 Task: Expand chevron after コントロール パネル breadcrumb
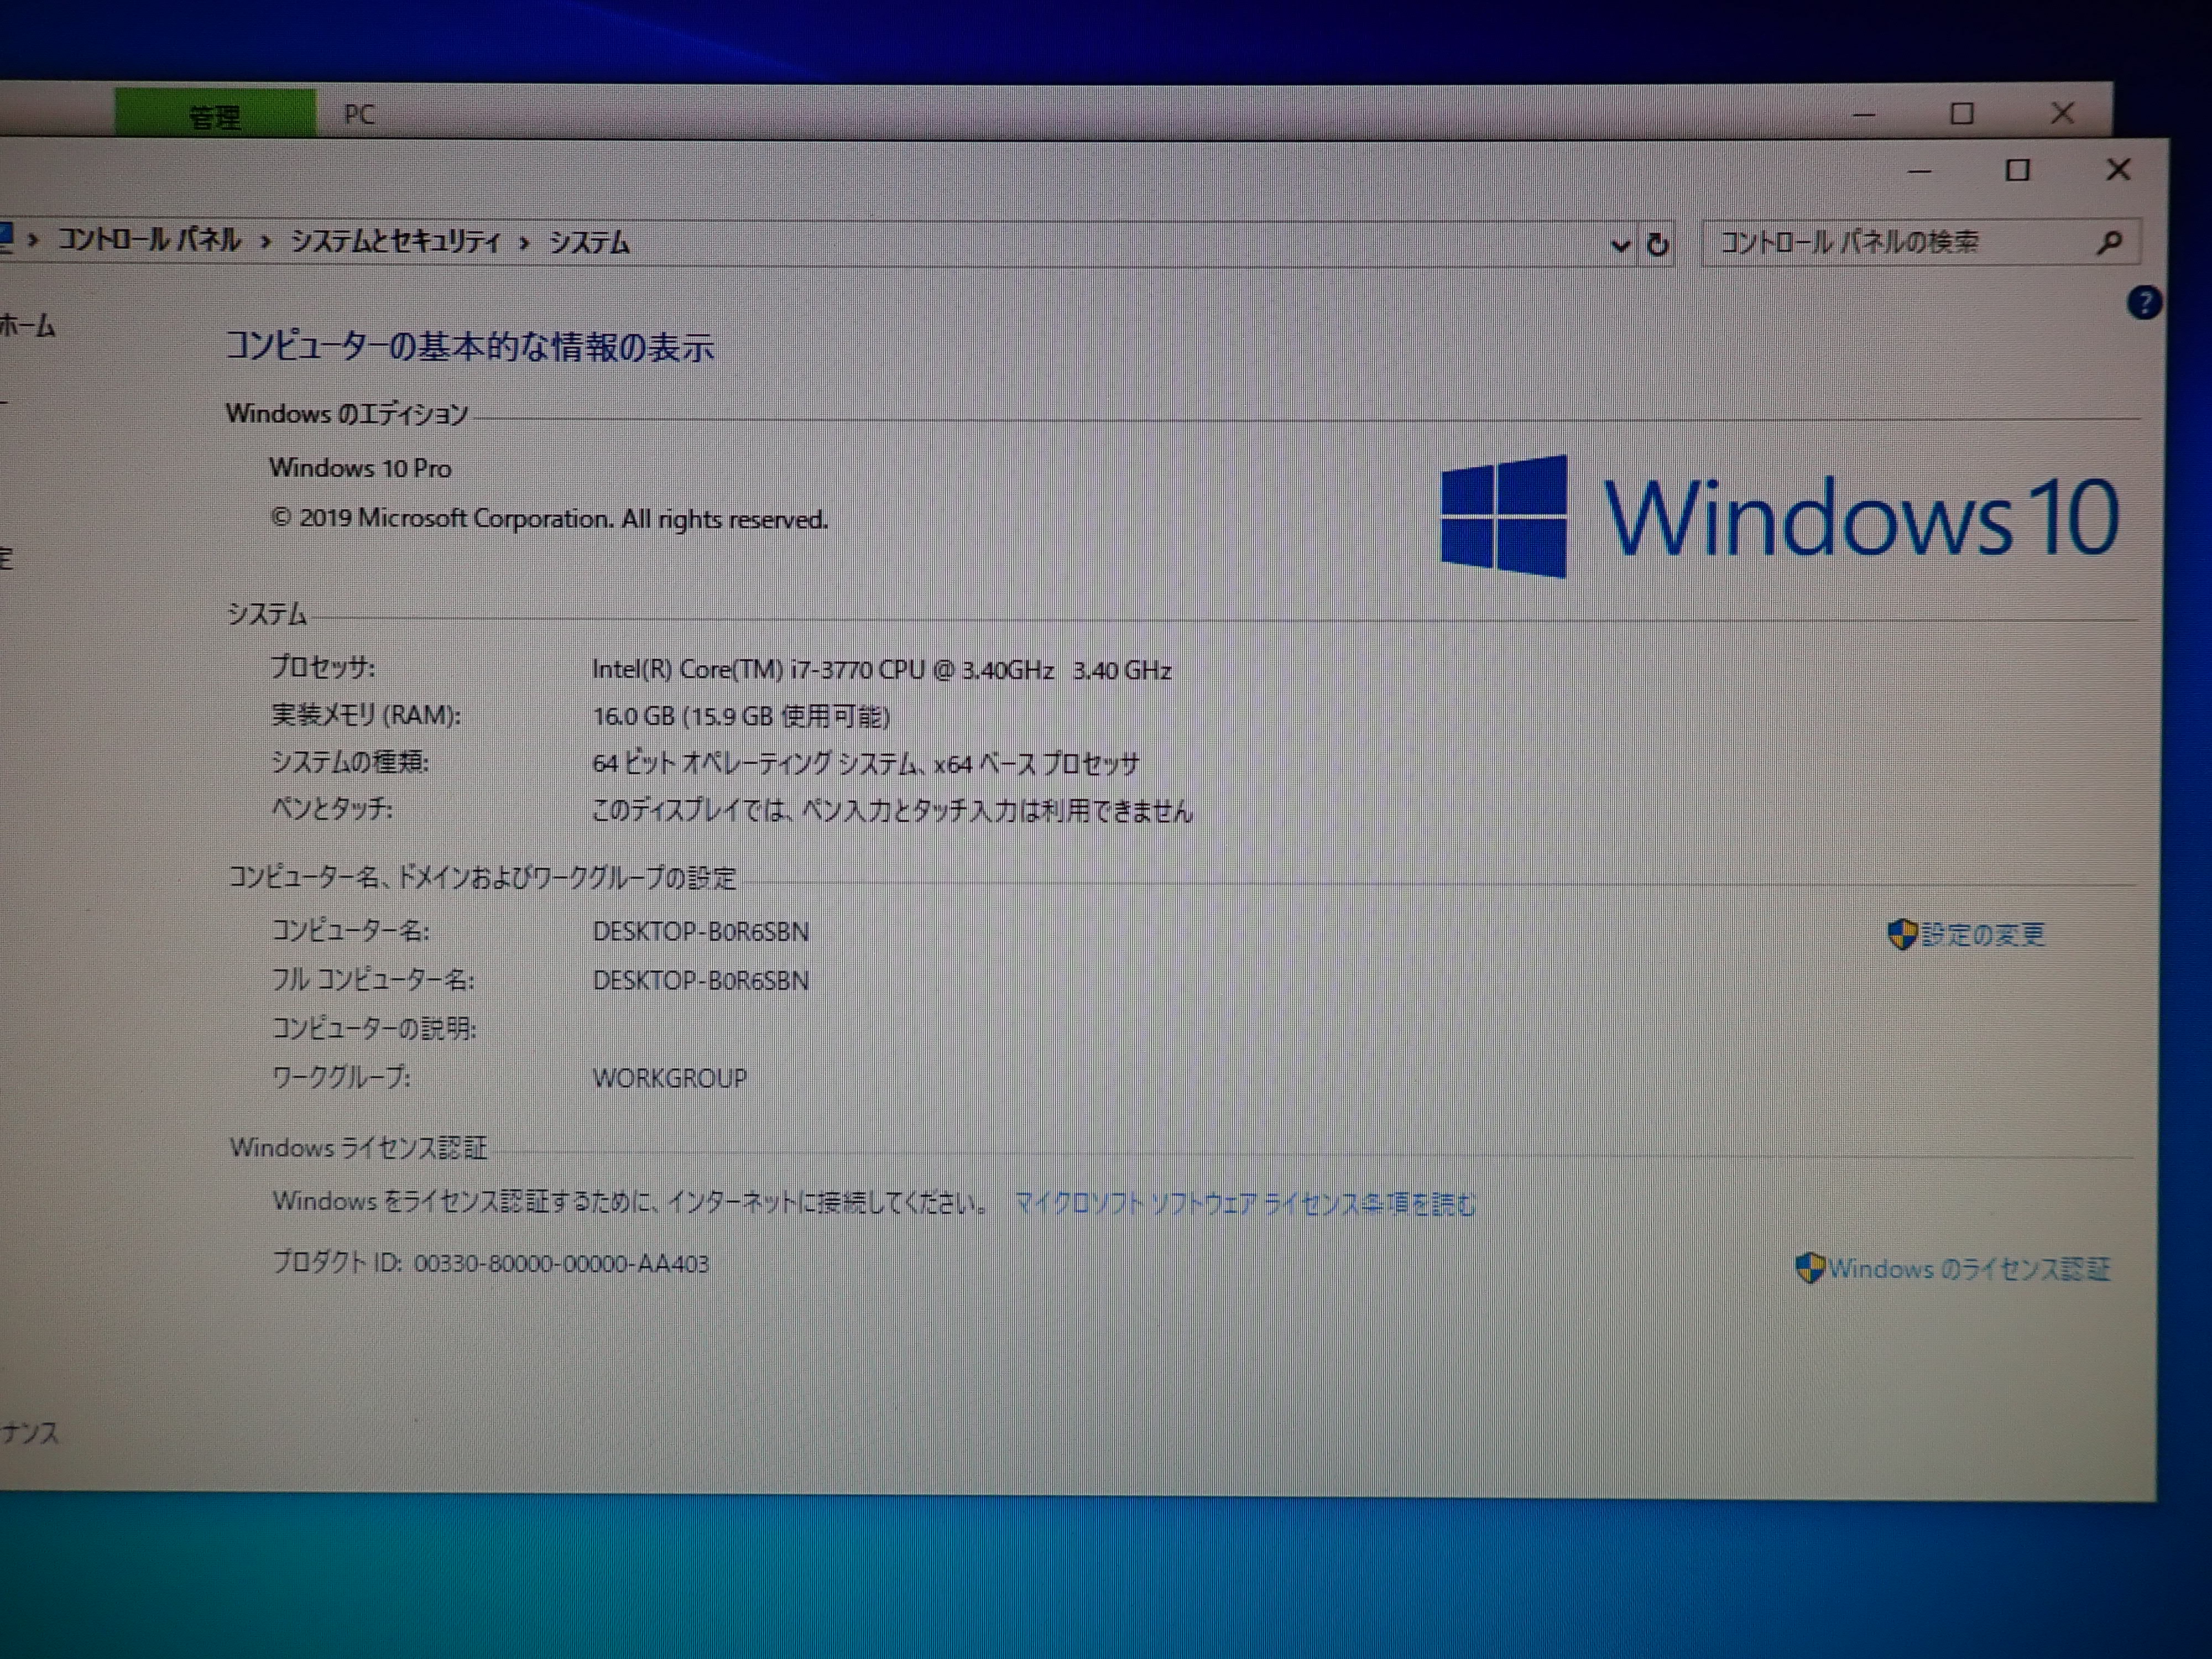[266, 242]
